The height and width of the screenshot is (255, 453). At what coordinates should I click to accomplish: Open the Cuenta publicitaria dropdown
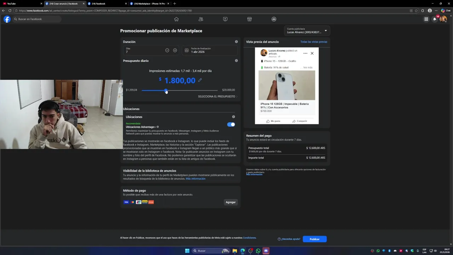pos(307,31)
